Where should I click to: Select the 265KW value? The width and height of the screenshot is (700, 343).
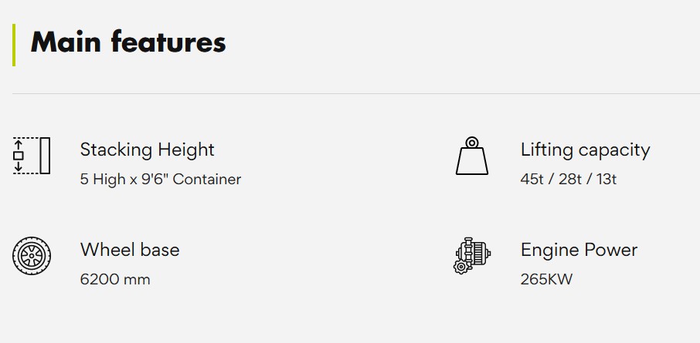546,279
